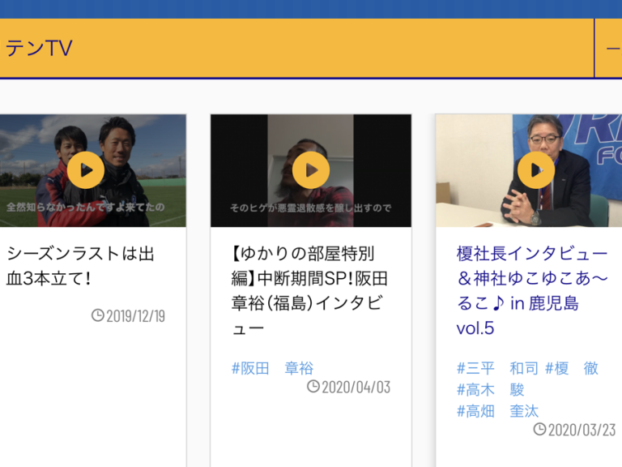This screenshot has height=467, width=622.
Task: Click the clock icon beside 2020/04/03
Action: 313,387
